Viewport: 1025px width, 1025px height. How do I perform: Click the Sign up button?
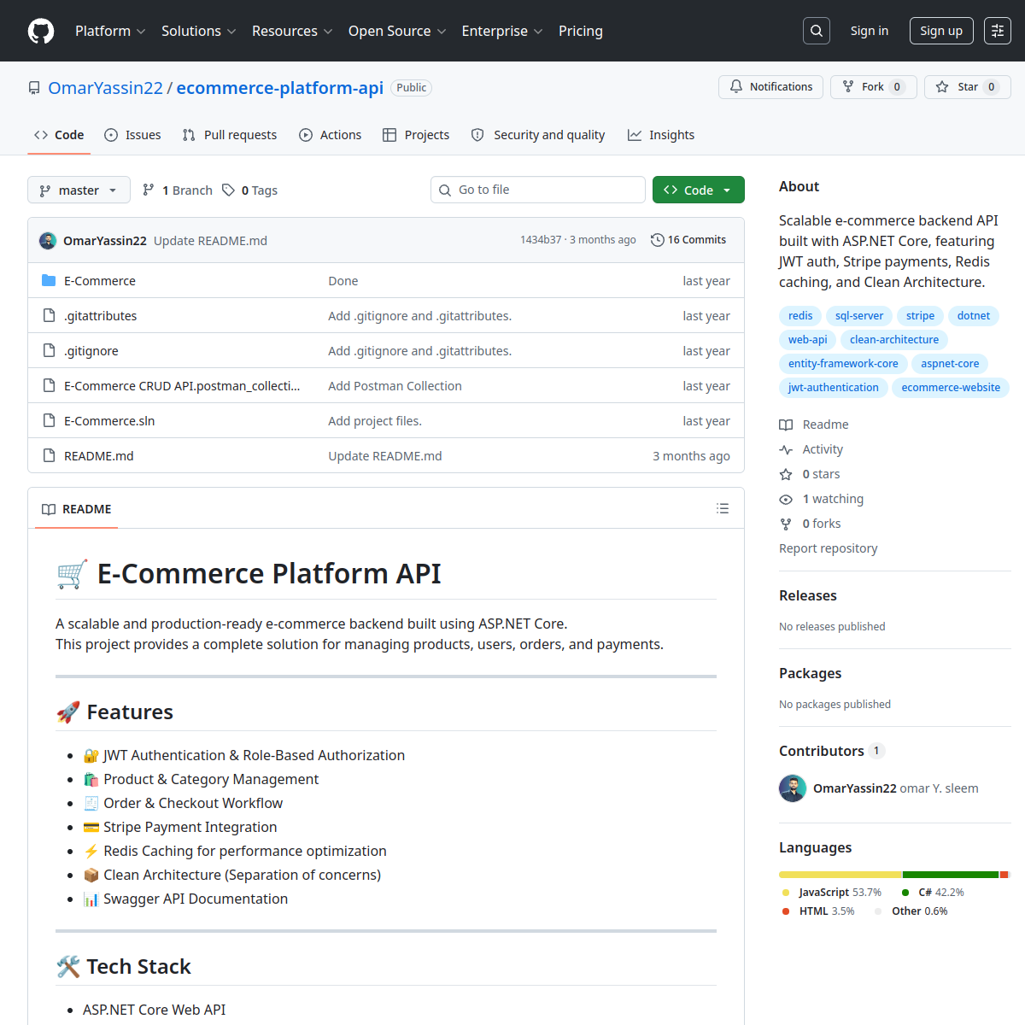[941, 31]
